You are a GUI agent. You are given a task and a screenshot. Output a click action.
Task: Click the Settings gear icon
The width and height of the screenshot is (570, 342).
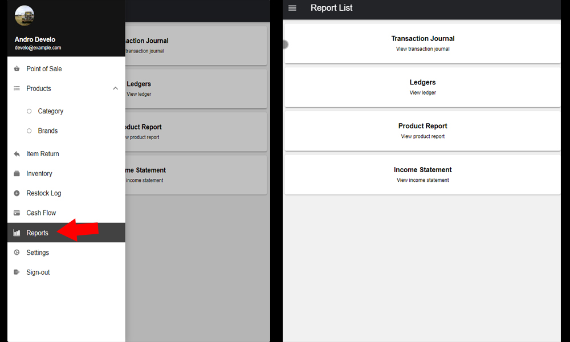tap(17, 253)
